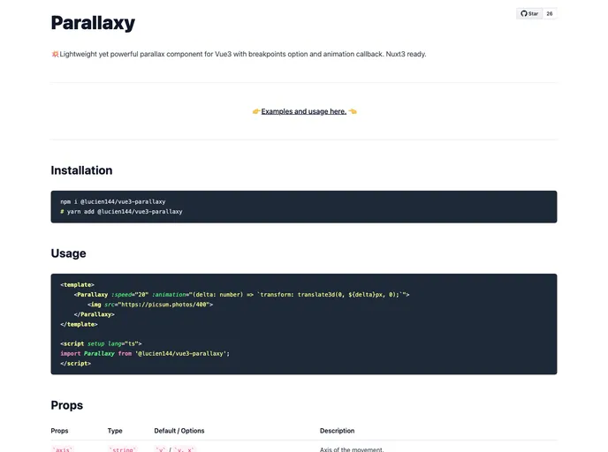
Task: Click the opening <template> line in Usage code
Action: click(77, 284)
